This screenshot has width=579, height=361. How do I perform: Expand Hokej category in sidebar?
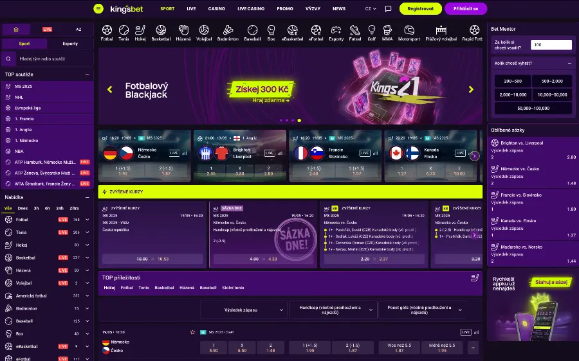87,245
